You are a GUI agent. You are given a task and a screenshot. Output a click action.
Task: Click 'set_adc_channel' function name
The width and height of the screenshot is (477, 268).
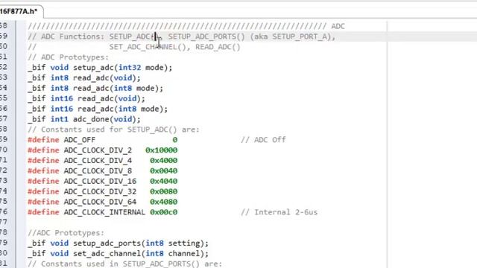pyautogui.click(x=107, y=254)
